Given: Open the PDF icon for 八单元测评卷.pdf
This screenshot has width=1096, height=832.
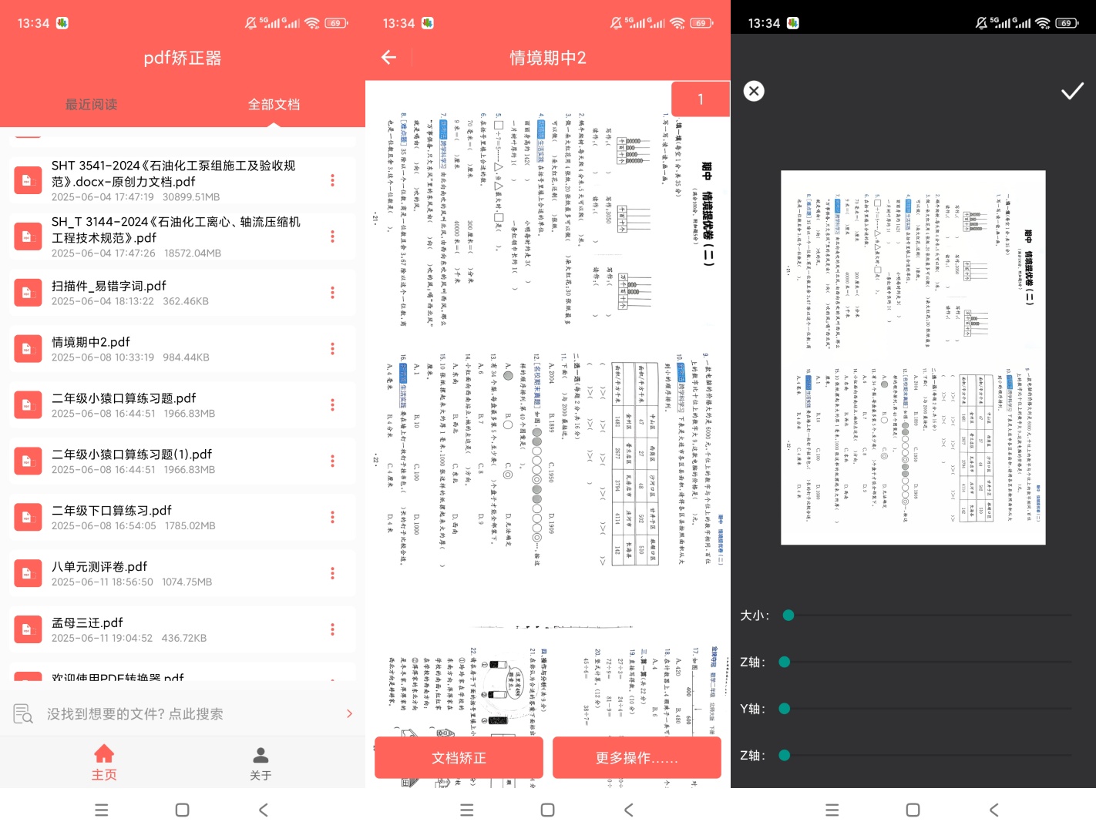Looking at the screenshot, I should [28, 573].
